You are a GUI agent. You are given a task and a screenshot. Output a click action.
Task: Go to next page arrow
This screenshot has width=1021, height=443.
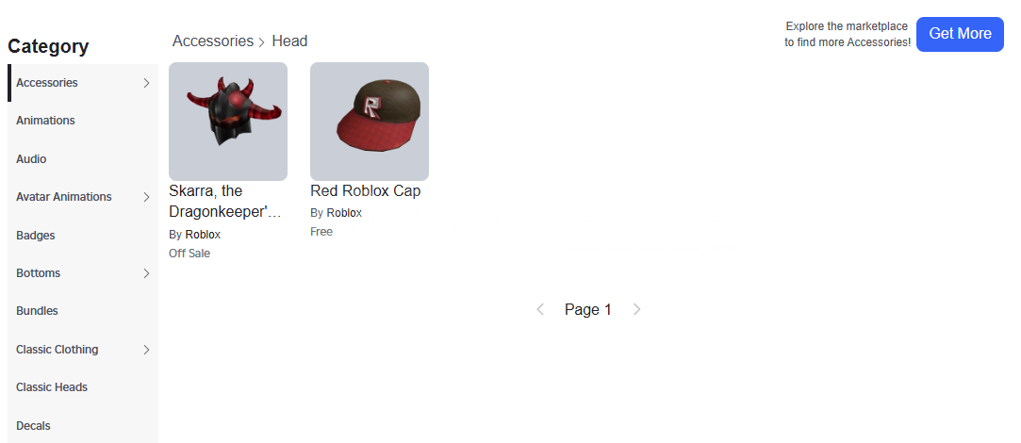(636, 309)
